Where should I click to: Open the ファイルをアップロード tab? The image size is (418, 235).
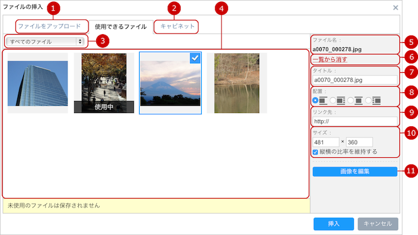(50, 26)
